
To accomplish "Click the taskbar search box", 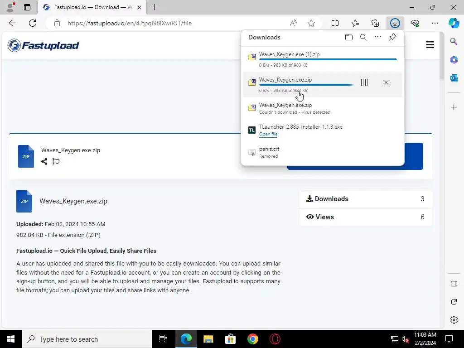I will [x=87, y=339].
